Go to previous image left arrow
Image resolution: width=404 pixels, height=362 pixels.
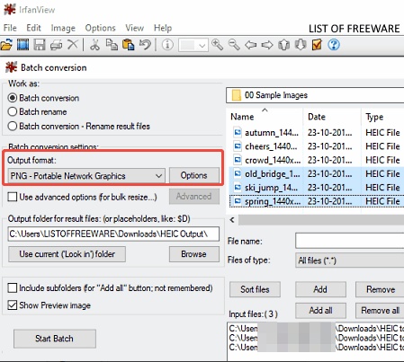[x=251, y=45]
